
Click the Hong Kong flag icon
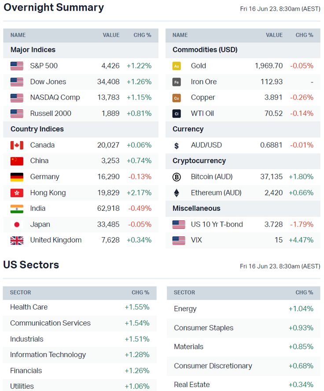click(x=17, y=193)
